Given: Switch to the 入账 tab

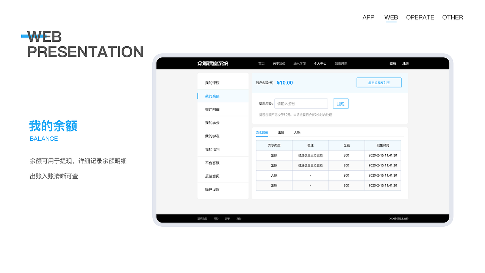Looking at the screenshot, I should point(297,133).
